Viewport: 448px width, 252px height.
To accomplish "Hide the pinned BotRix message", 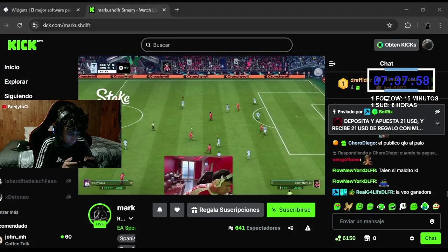I will click(437, 112).
